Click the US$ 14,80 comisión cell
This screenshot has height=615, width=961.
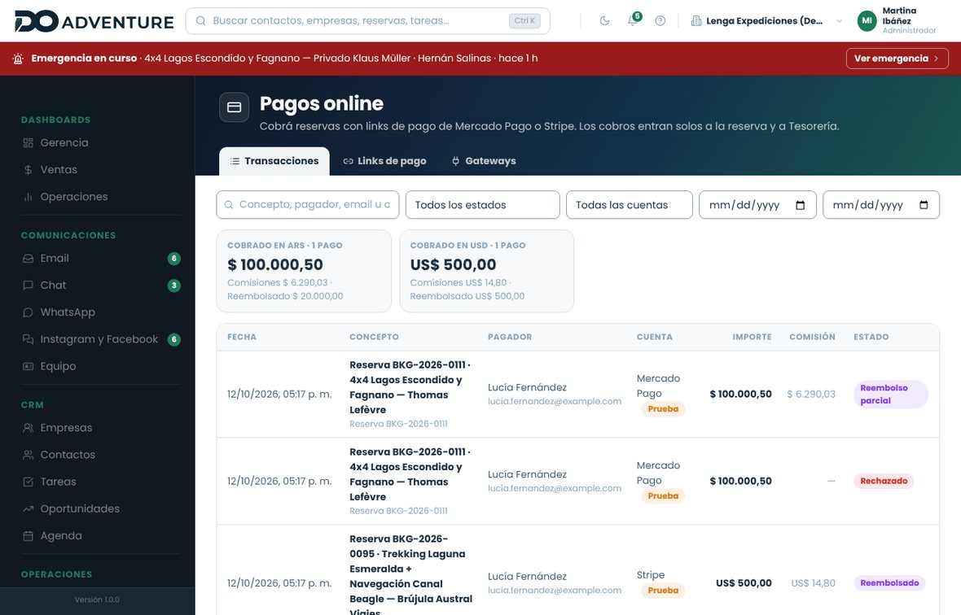(813, 583)
